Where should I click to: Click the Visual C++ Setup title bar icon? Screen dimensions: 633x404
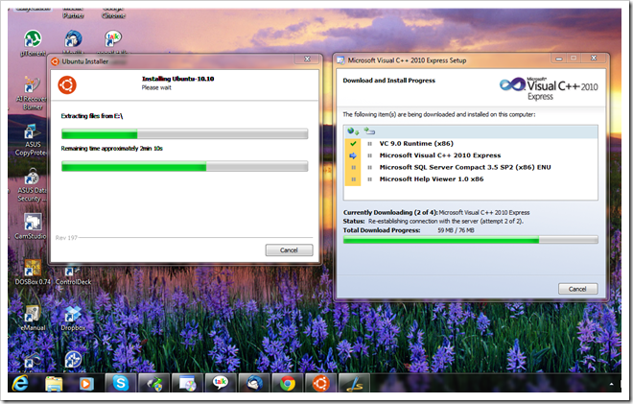click(340, 60)
